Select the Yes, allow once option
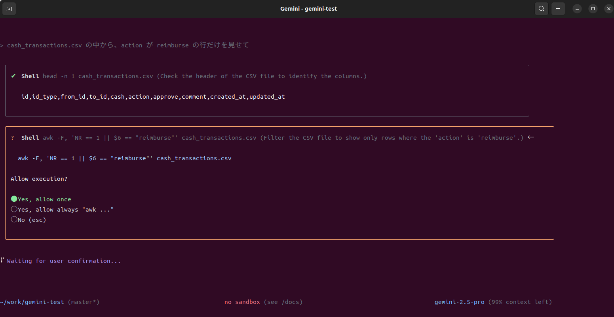The image size is (614, 317). [41, 199]
